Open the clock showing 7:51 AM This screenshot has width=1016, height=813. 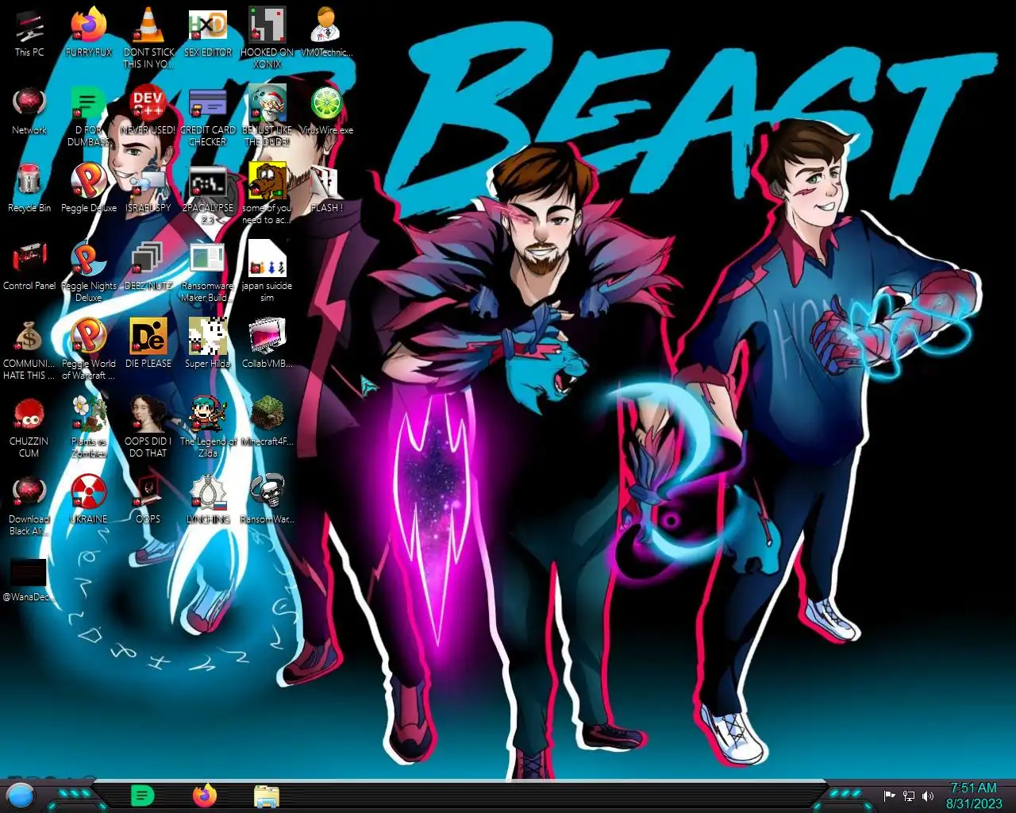[x=974, y=796]
